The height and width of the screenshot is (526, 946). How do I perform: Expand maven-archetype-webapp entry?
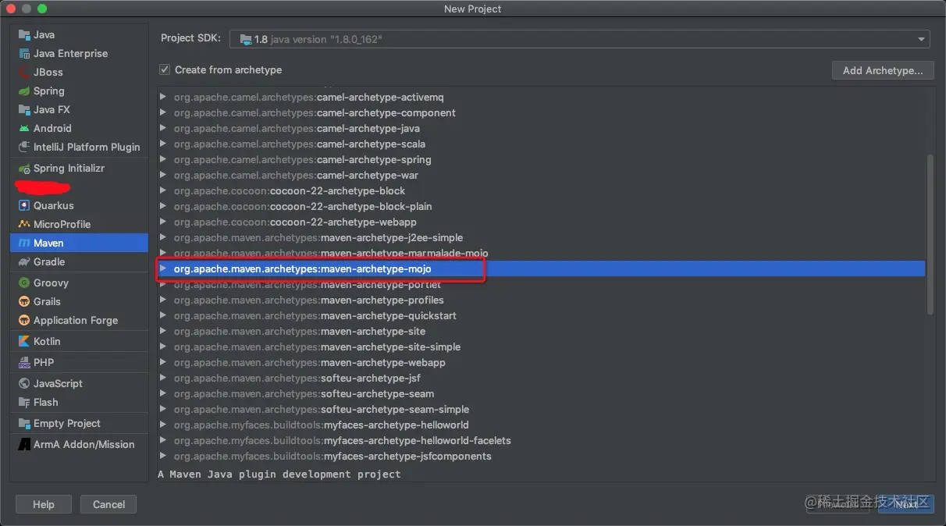[x=163, y=363]
